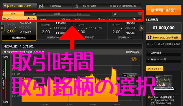Image resolution: width=183 pixels, height=106 pixels.
Task: Click the スプレッド ON DEMAND hourglass icon
Action: [x=111, y=6]
